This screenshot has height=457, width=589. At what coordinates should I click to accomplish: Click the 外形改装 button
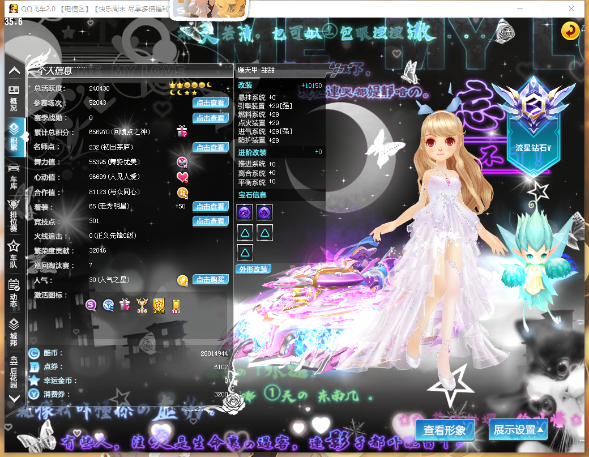pos(254,269)
